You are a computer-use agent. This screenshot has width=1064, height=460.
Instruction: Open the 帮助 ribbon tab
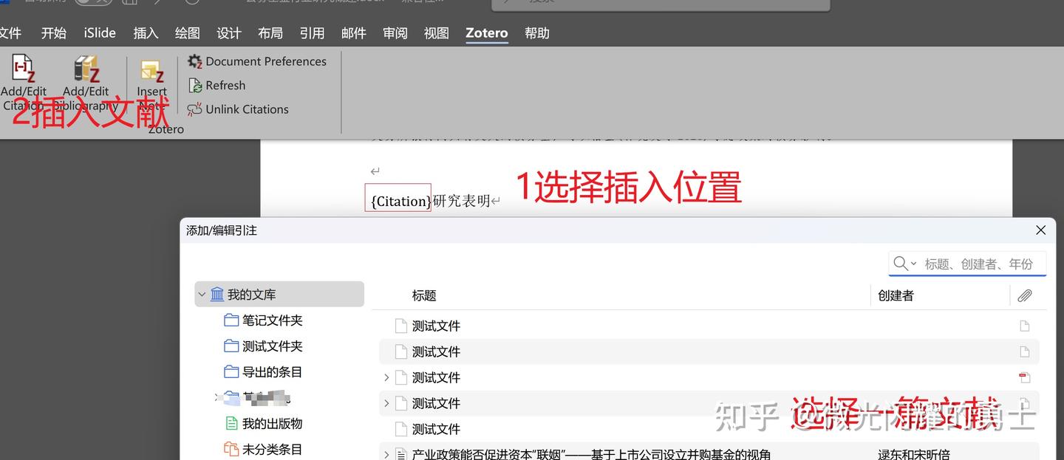[537, 32]
